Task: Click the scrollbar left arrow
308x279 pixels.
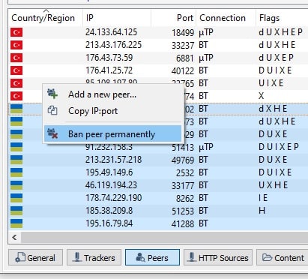Action: [14, 237]
